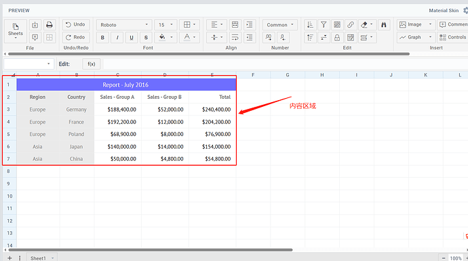Select the Report - July 2016 header cell
This screenshot has width=468, height=261.
(x=126, y=85)
